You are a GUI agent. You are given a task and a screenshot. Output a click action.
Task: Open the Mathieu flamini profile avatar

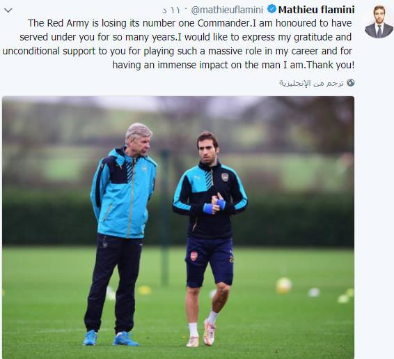coord(379,22)
